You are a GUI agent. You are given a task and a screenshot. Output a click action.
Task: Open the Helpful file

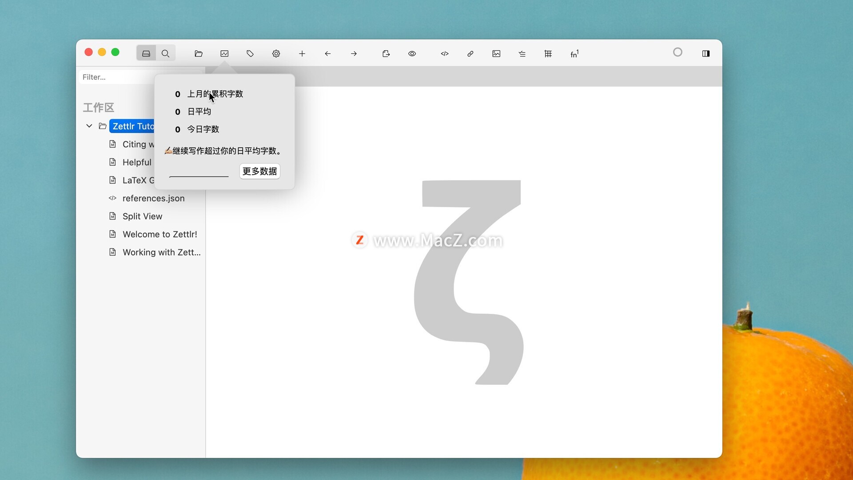point(137,162)
